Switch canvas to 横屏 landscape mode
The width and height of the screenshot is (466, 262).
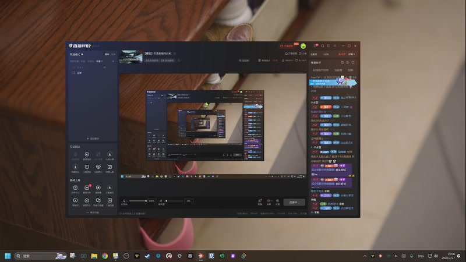[x=107, y=54]
